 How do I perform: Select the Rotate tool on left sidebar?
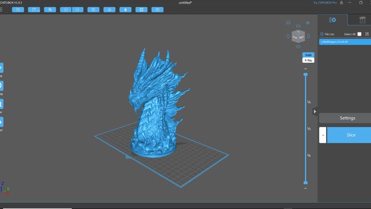pyautogui.click(x=1, y=85)
